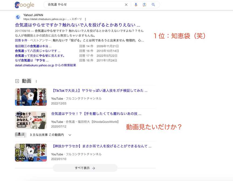Click すべて表示 button

[85, 168]
